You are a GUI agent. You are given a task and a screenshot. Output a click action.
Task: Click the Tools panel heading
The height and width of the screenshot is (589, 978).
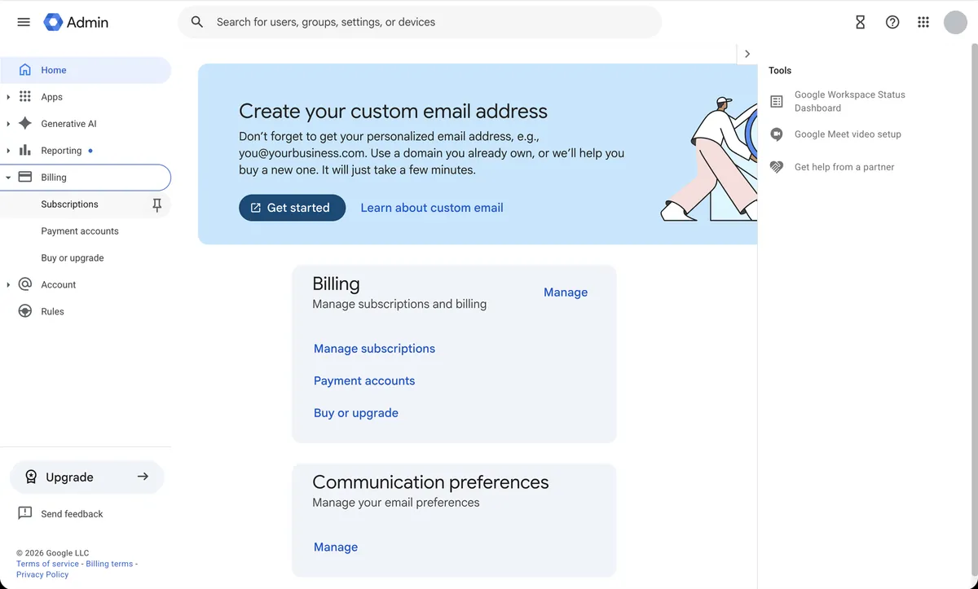tap(780, 71)
